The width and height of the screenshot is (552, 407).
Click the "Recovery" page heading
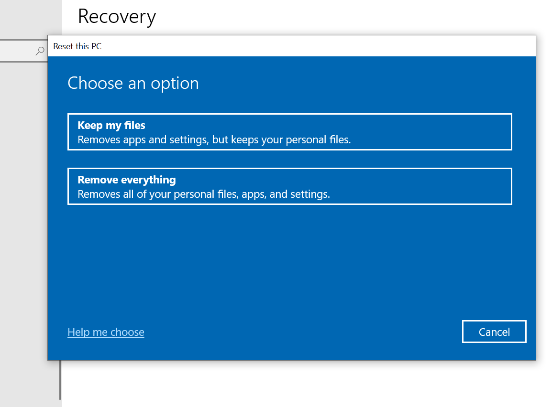(x=117, y=17)
